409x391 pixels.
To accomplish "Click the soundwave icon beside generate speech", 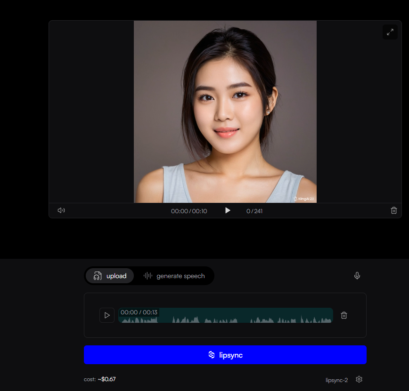I will (x=148, y=276).
